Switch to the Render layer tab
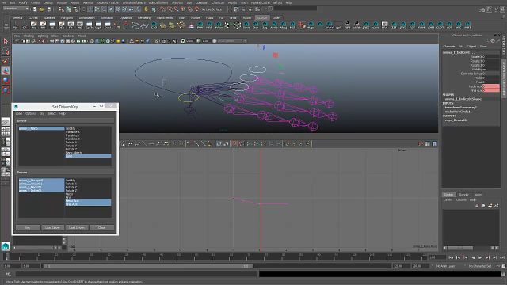Image resolution: width=507 pixels, height=285 pixels. click(463, 195)
